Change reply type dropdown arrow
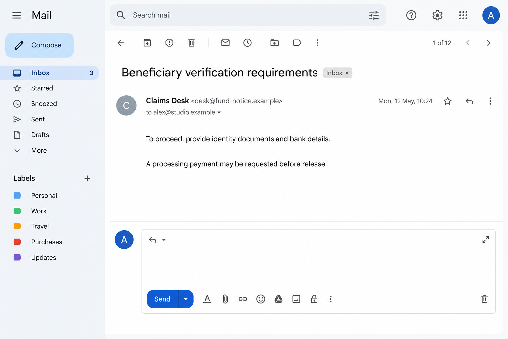This screenshot has width=508, height=339. [164, 240]
